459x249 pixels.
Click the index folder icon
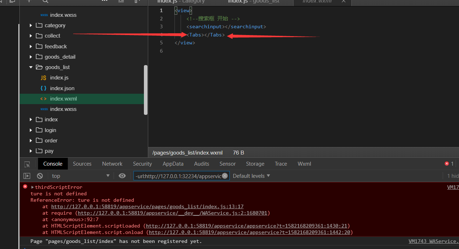[39, 119]
